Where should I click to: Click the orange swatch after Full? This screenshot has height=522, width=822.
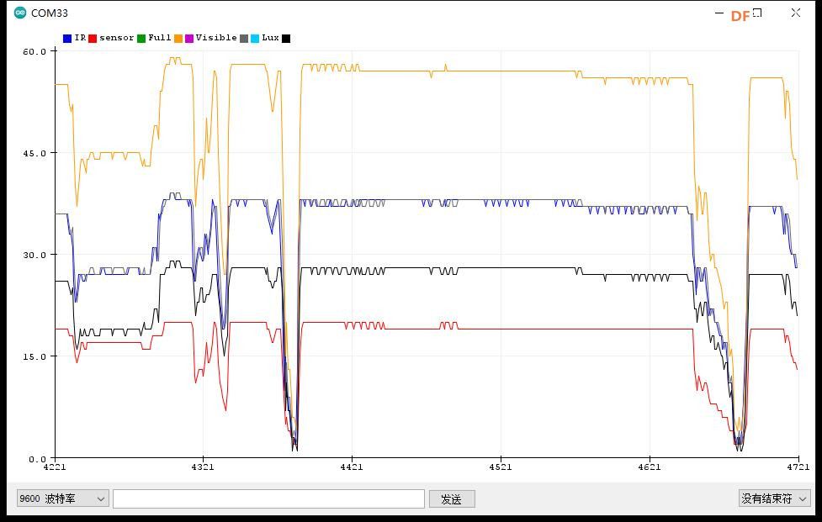[x=178, y=38]
